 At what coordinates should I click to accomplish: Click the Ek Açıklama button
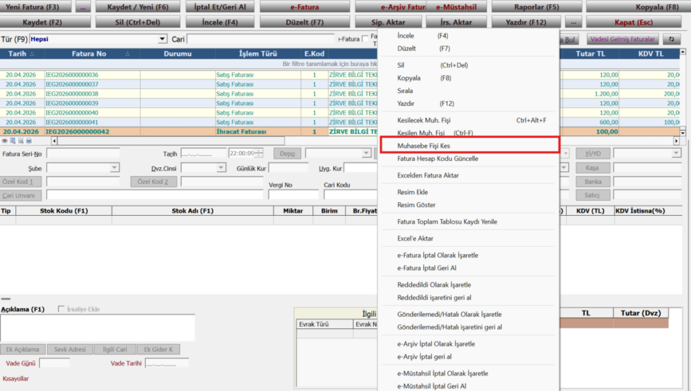[x=23, y=349]
